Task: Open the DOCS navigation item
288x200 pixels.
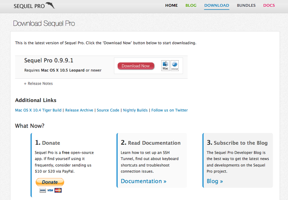Action: pyautogui.click(x=269, y=5)
